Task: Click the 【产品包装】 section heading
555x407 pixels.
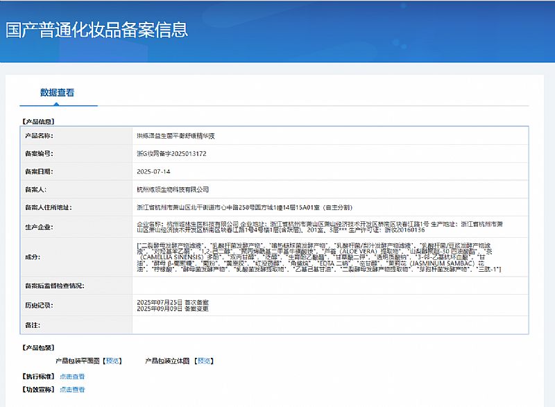Action: (x=38, y=348)
